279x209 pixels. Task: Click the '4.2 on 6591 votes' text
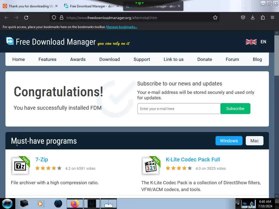80,168
